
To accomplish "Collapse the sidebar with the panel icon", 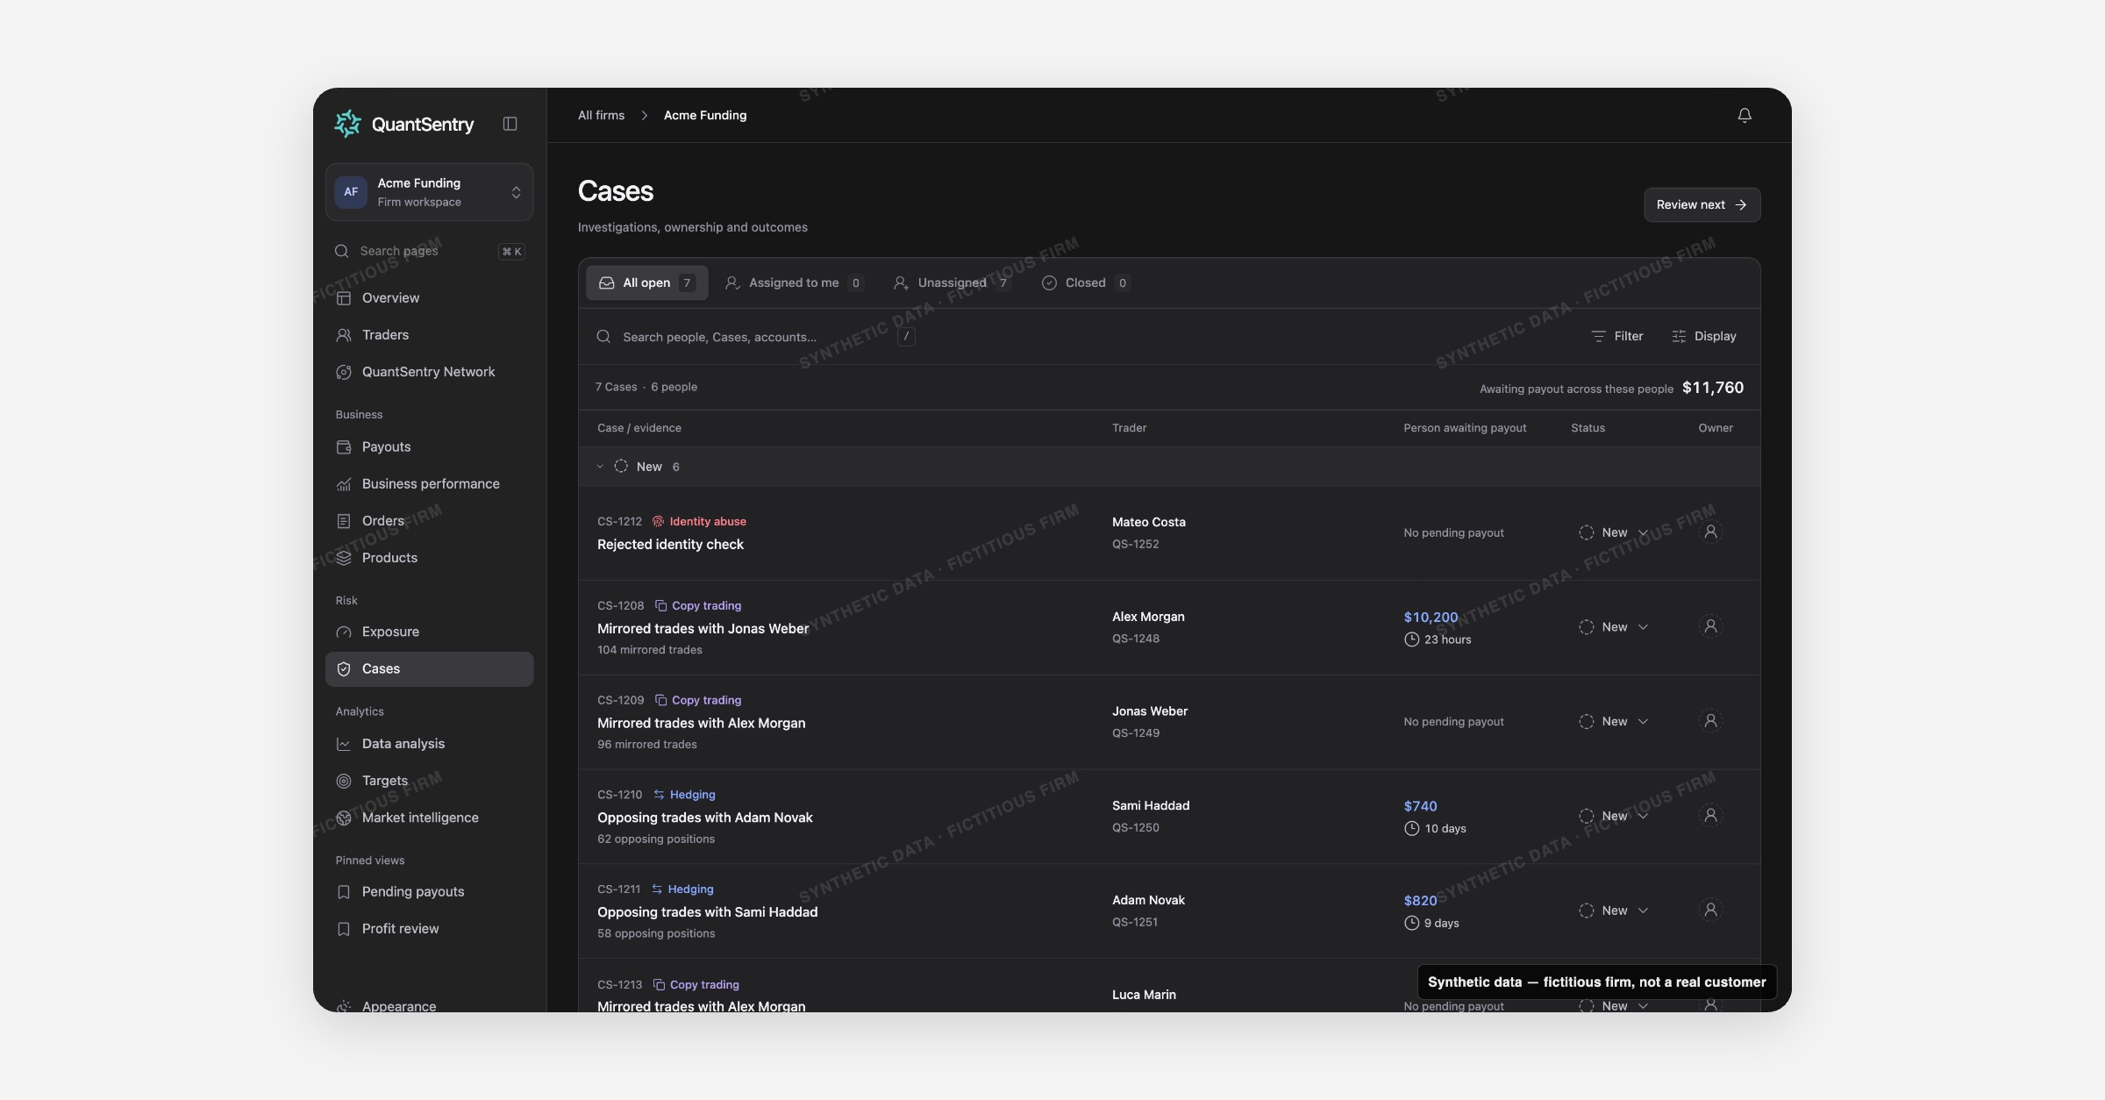I will [510, 124].
